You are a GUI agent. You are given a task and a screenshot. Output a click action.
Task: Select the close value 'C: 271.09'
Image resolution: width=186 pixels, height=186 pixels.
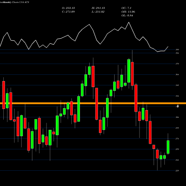point(68,12)
